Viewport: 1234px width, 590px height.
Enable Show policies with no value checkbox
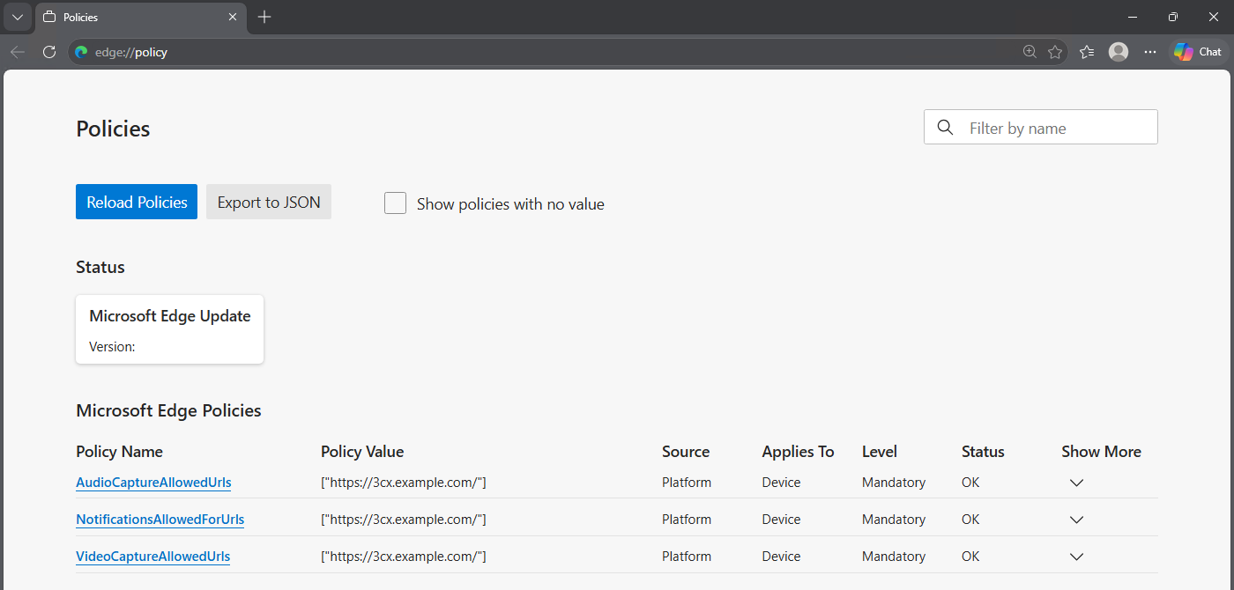396,203
